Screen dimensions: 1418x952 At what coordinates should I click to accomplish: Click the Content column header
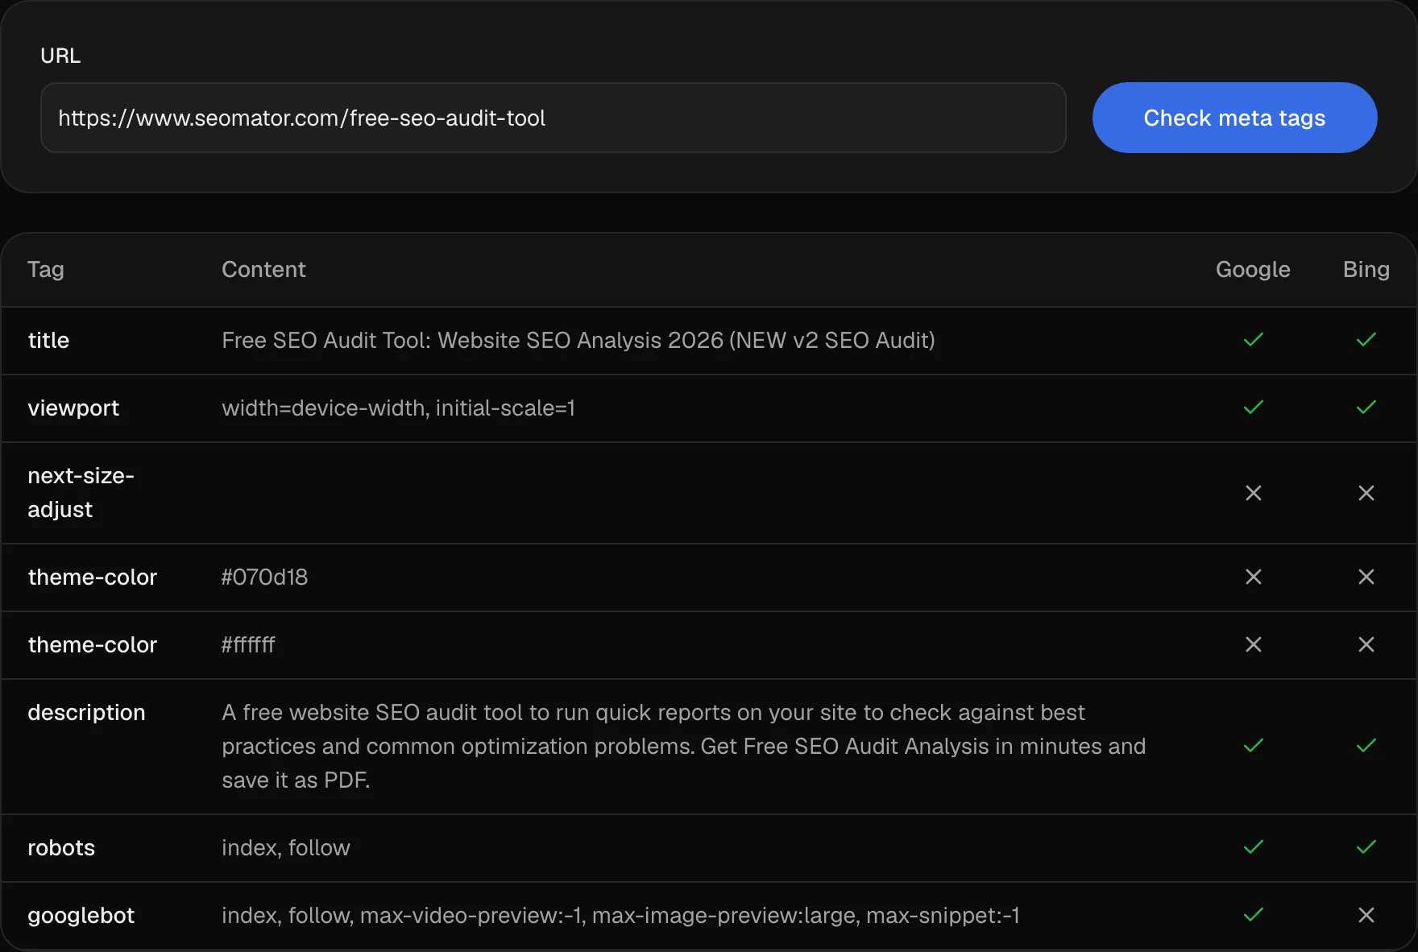coord(263,270)
